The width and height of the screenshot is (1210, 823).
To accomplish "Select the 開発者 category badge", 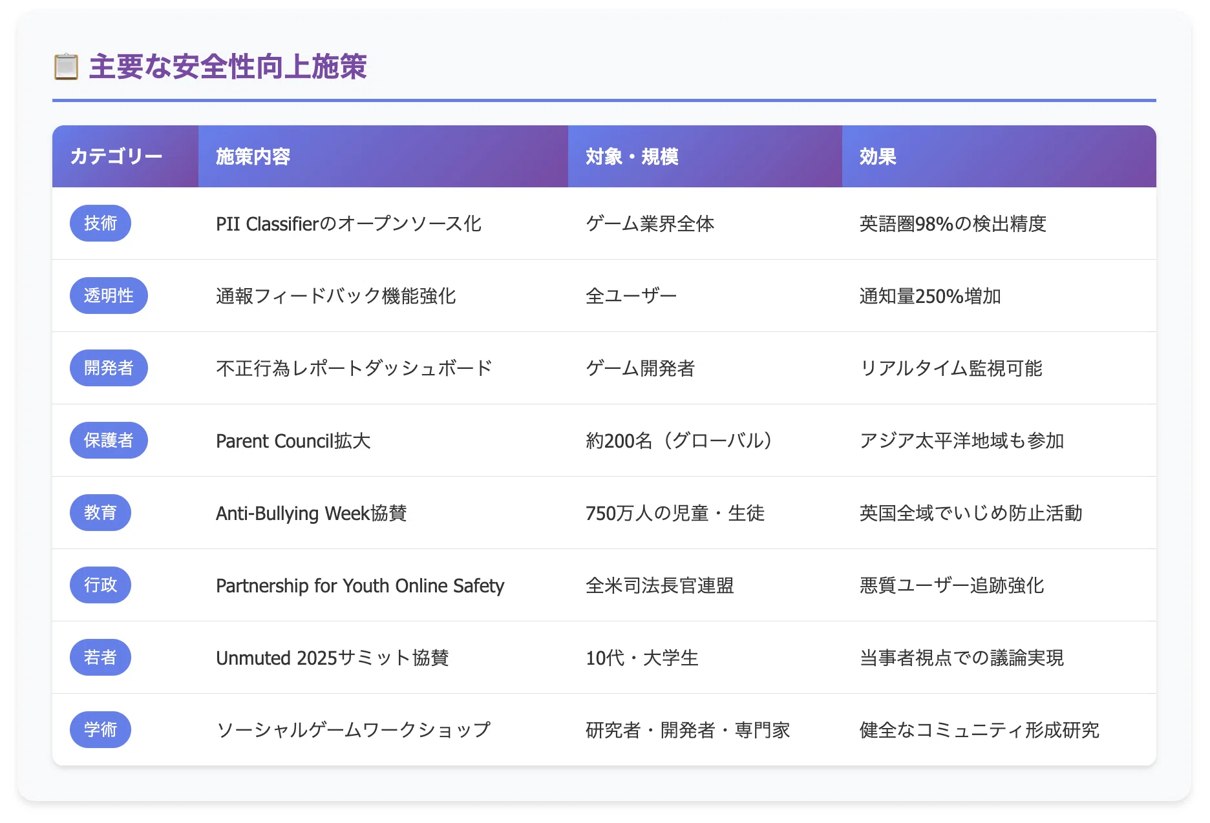I will (109, 368).
